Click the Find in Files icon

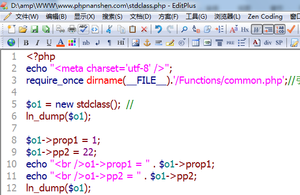[x=208, y=29]
